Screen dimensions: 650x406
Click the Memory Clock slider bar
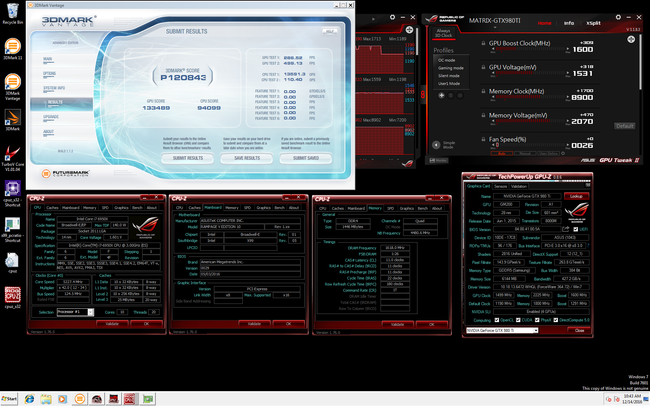click(530, 97)
